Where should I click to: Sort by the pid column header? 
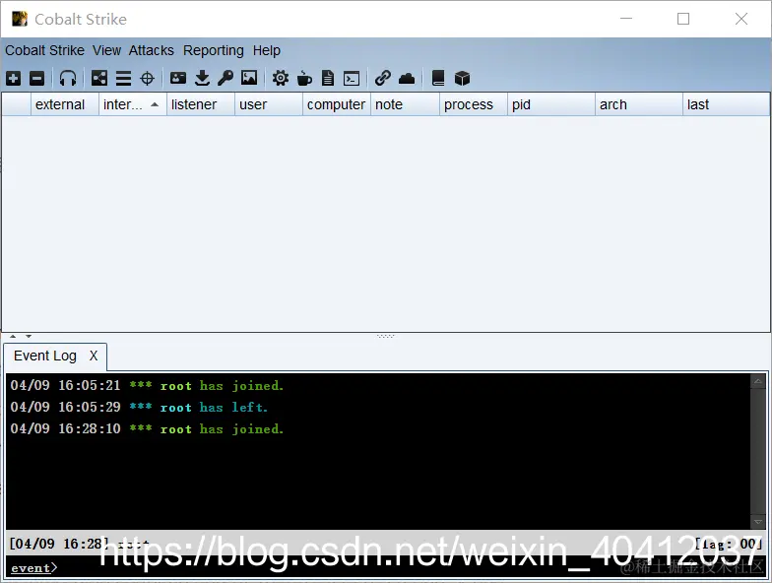551,104
